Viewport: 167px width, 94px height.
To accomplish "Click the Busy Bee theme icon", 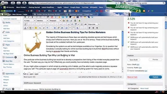I will coord(4,61).
